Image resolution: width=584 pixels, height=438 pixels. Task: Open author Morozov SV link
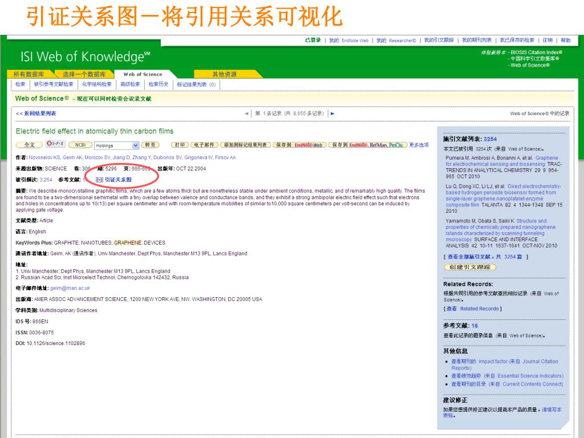pyautogui.click(x=97, y=157)
